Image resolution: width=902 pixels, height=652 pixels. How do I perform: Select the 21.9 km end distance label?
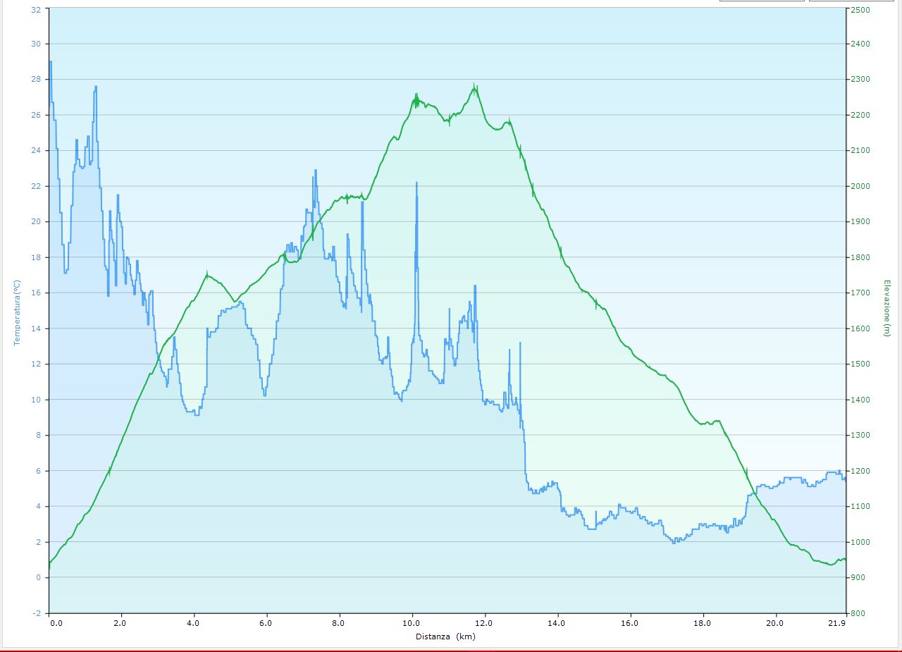[836, 623]
